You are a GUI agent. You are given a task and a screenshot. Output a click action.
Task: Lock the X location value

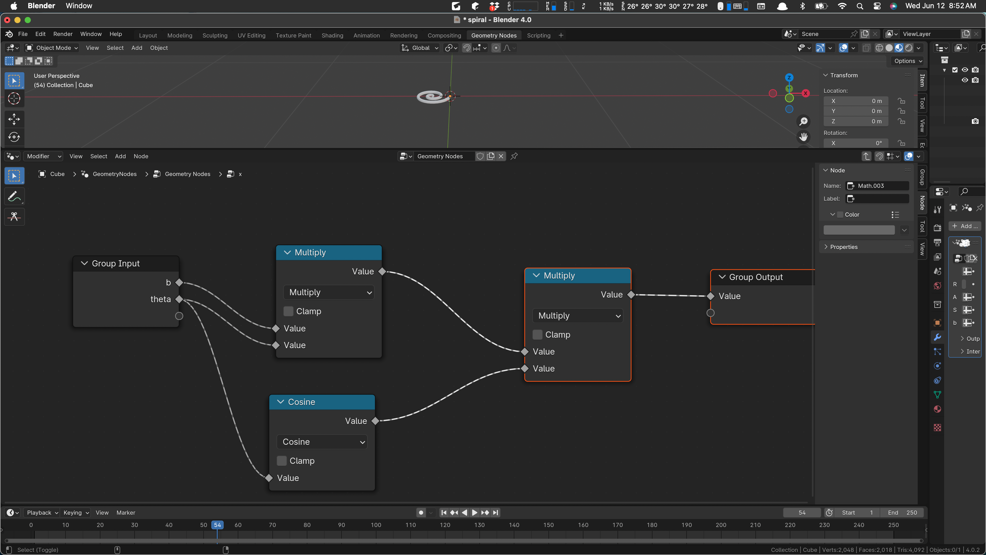(902, 101)
